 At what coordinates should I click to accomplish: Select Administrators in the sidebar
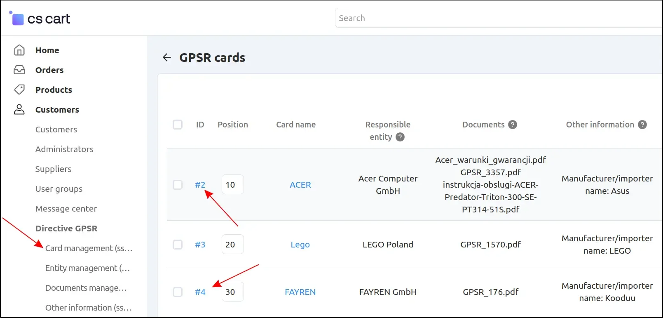(64, 149)
